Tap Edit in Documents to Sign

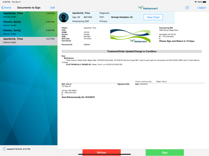coord(53,8)
